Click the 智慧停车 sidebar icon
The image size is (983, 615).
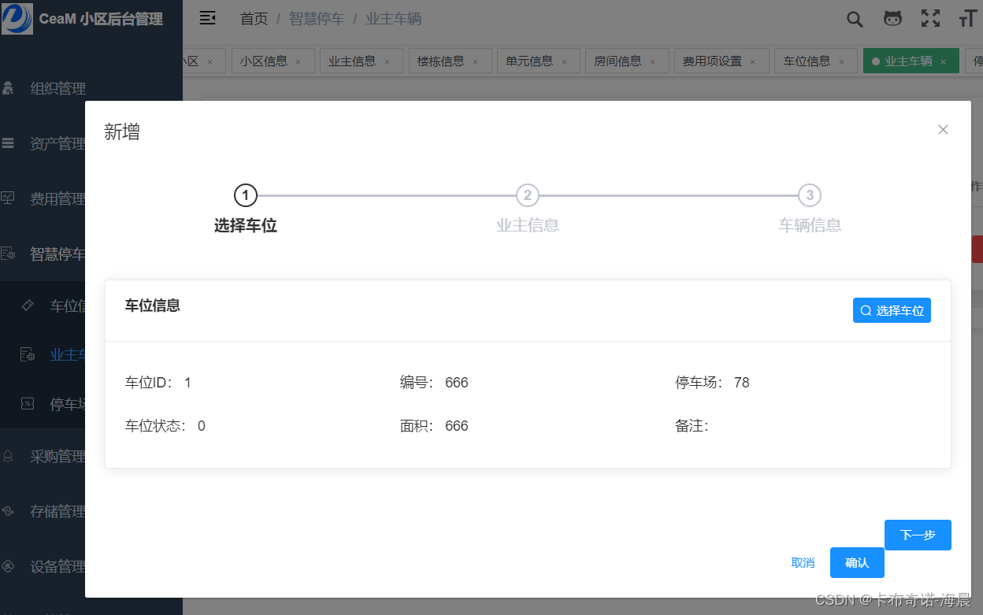coord(9,254)
